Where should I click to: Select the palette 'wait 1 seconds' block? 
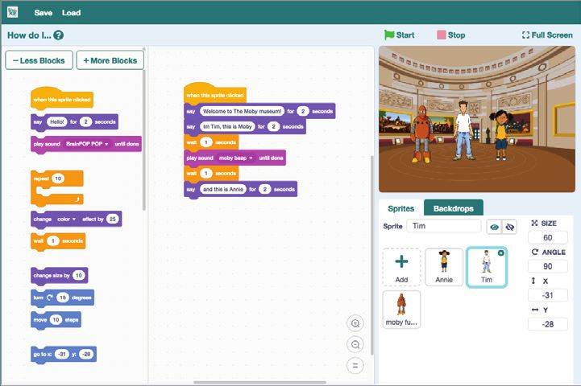click(x=58, y=241)
